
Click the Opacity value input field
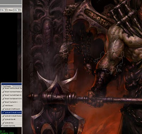click(x=2, y=10)
